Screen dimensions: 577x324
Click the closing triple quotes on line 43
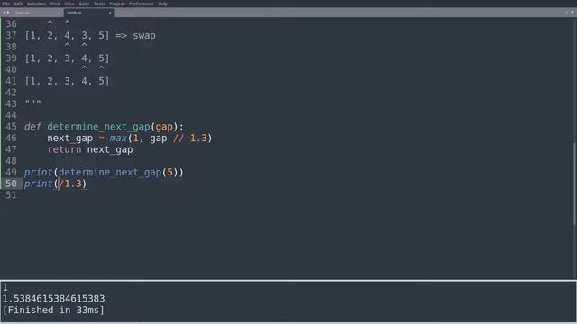pyautogui.click(x=32, y=102)
